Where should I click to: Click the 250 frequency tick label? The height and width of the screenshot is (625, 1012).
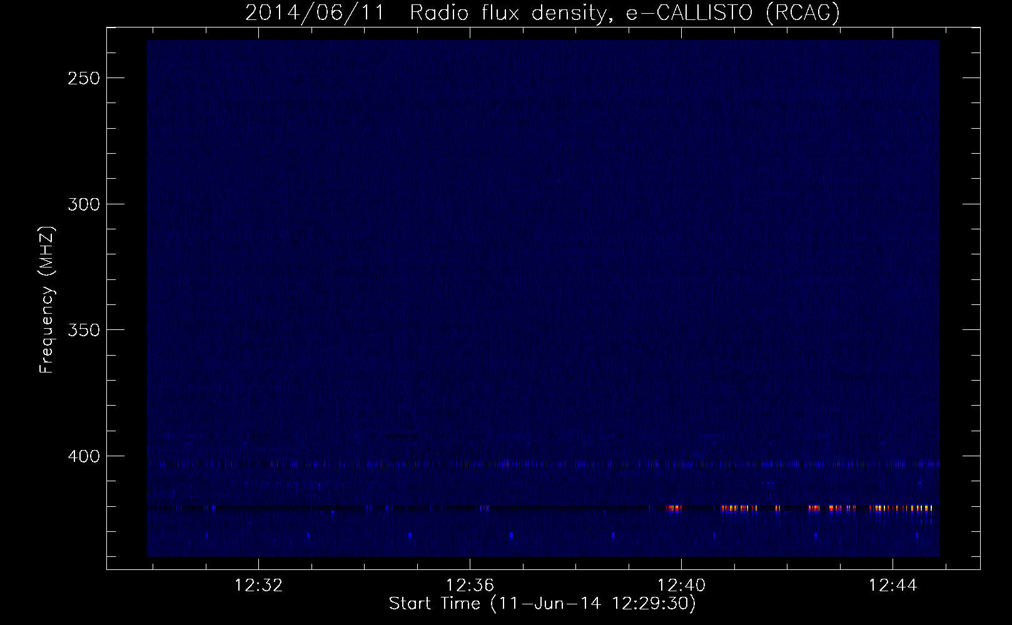tap(83, 78)
